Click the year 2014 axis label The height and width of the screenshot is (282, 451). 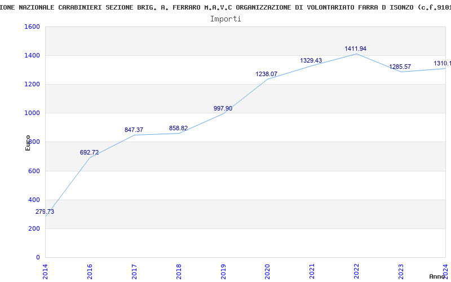pos(45,272)
